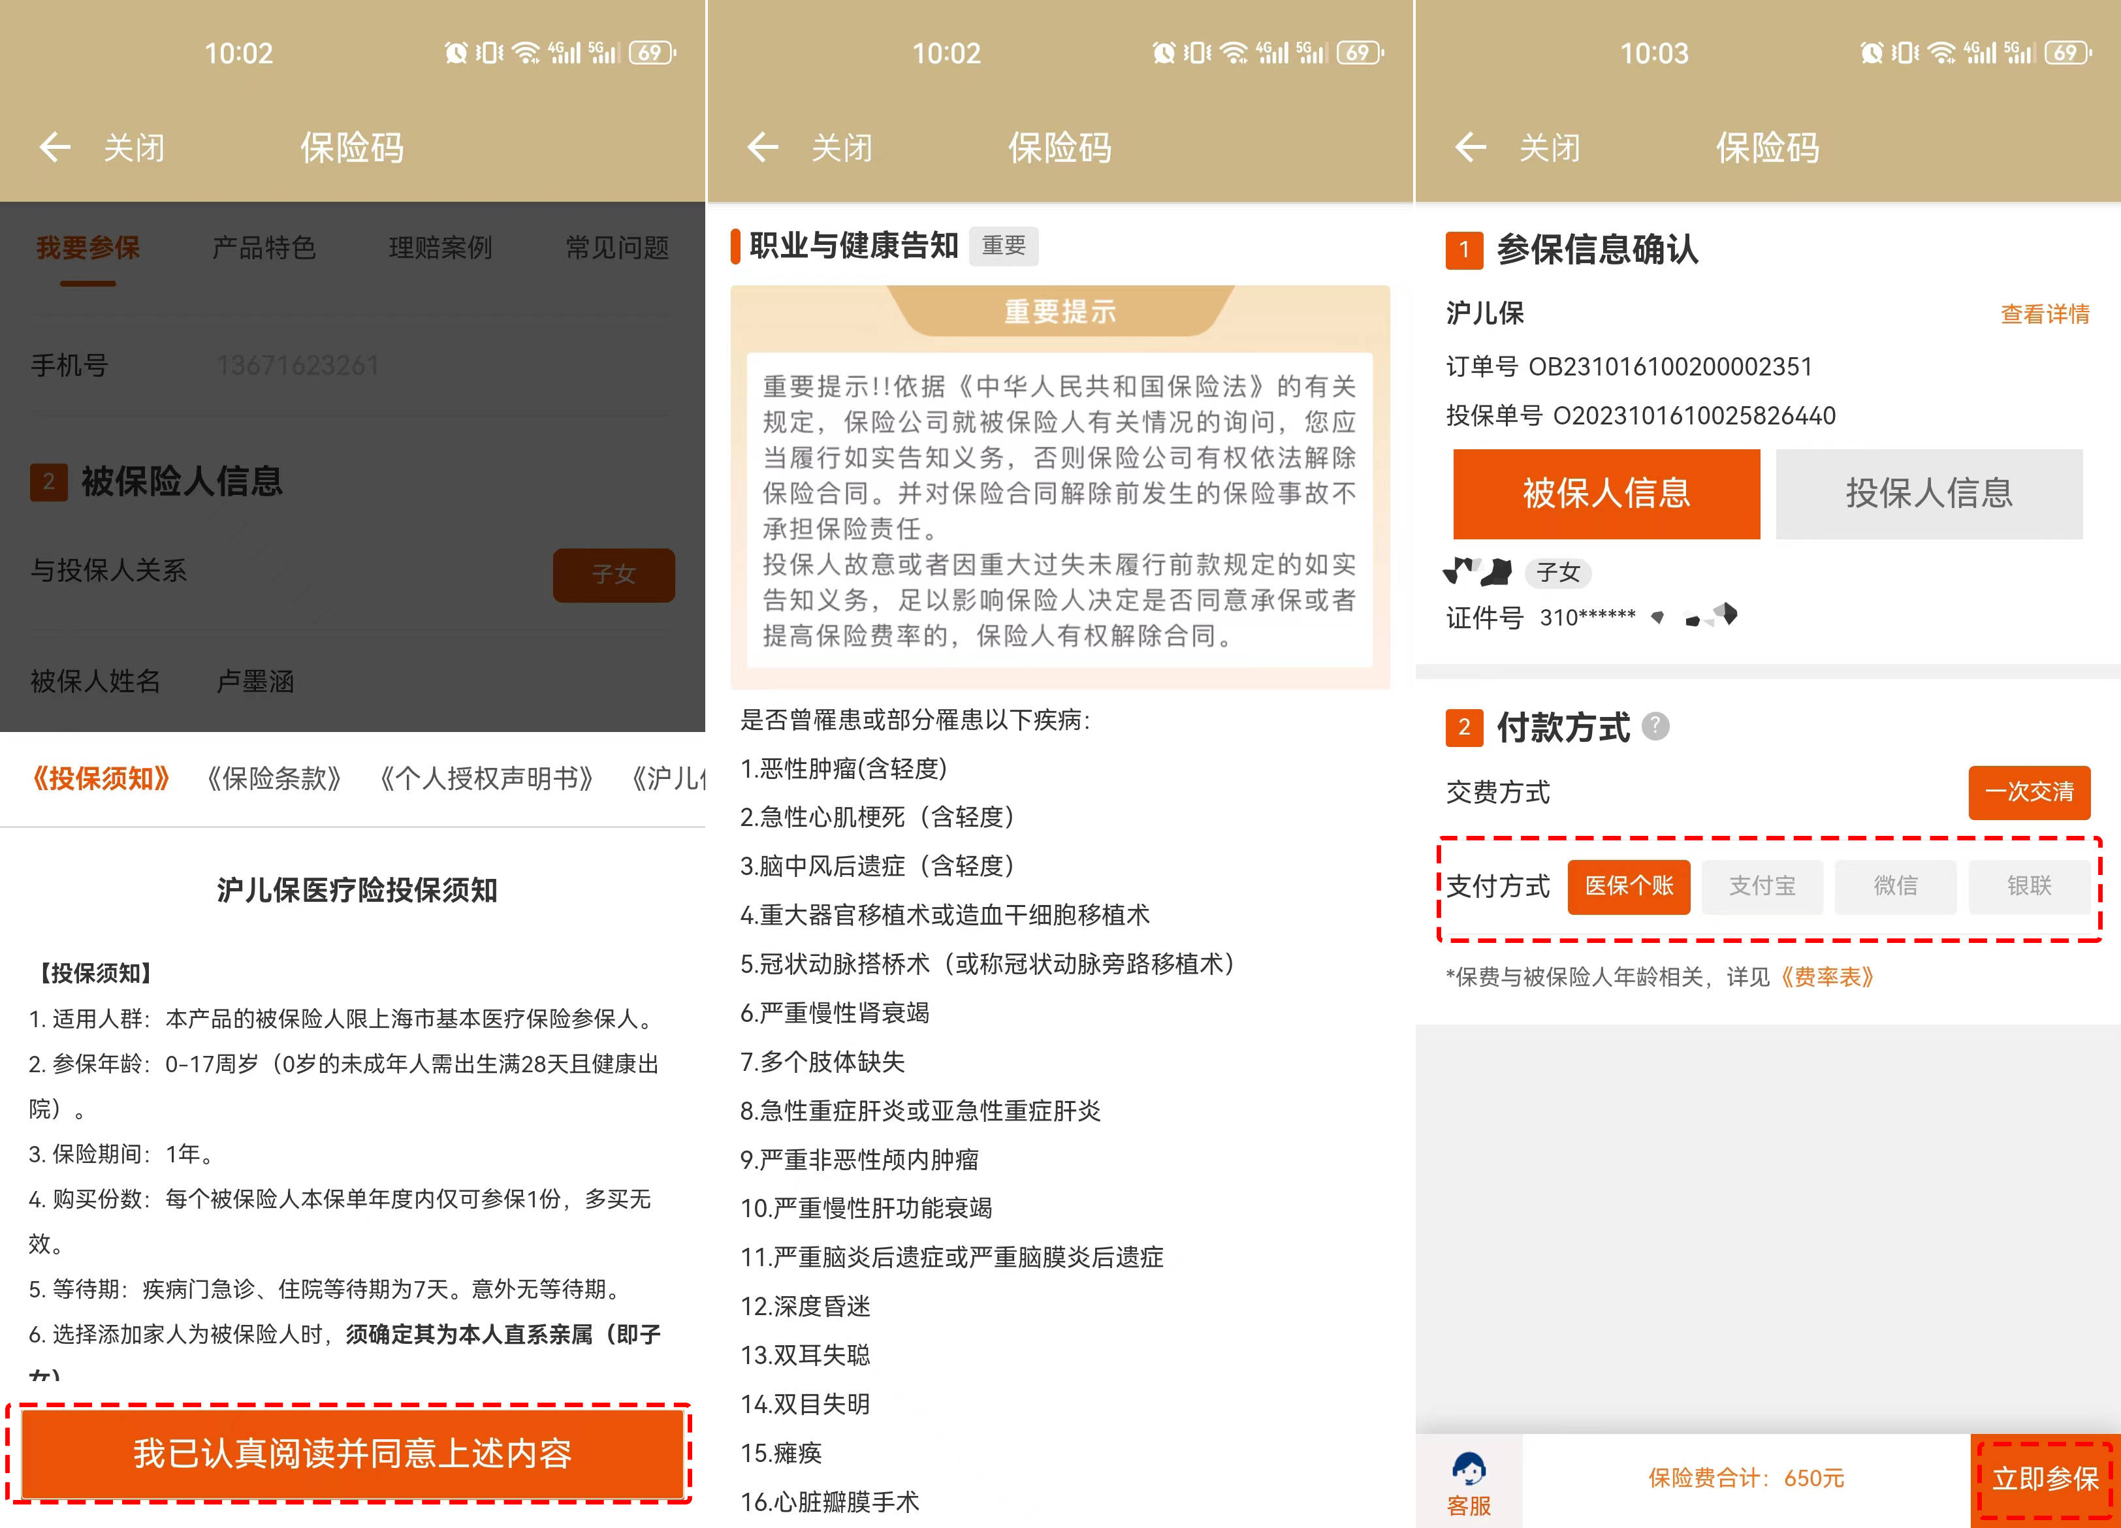The image size is (2121, 1528).
Task: Tap the alarm clock icon on the 10:03 screen
Action: (1872, 52)
